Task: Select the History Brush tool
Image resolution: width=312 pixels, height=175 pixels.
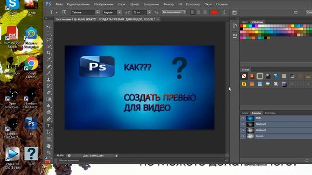Action: click(49, 86)
